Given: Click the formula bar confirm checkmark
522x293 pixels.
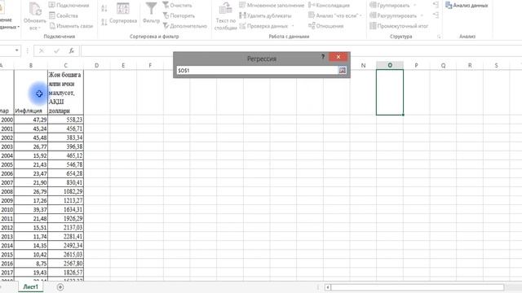Looking at the screenshot, I should pos(56,50).
